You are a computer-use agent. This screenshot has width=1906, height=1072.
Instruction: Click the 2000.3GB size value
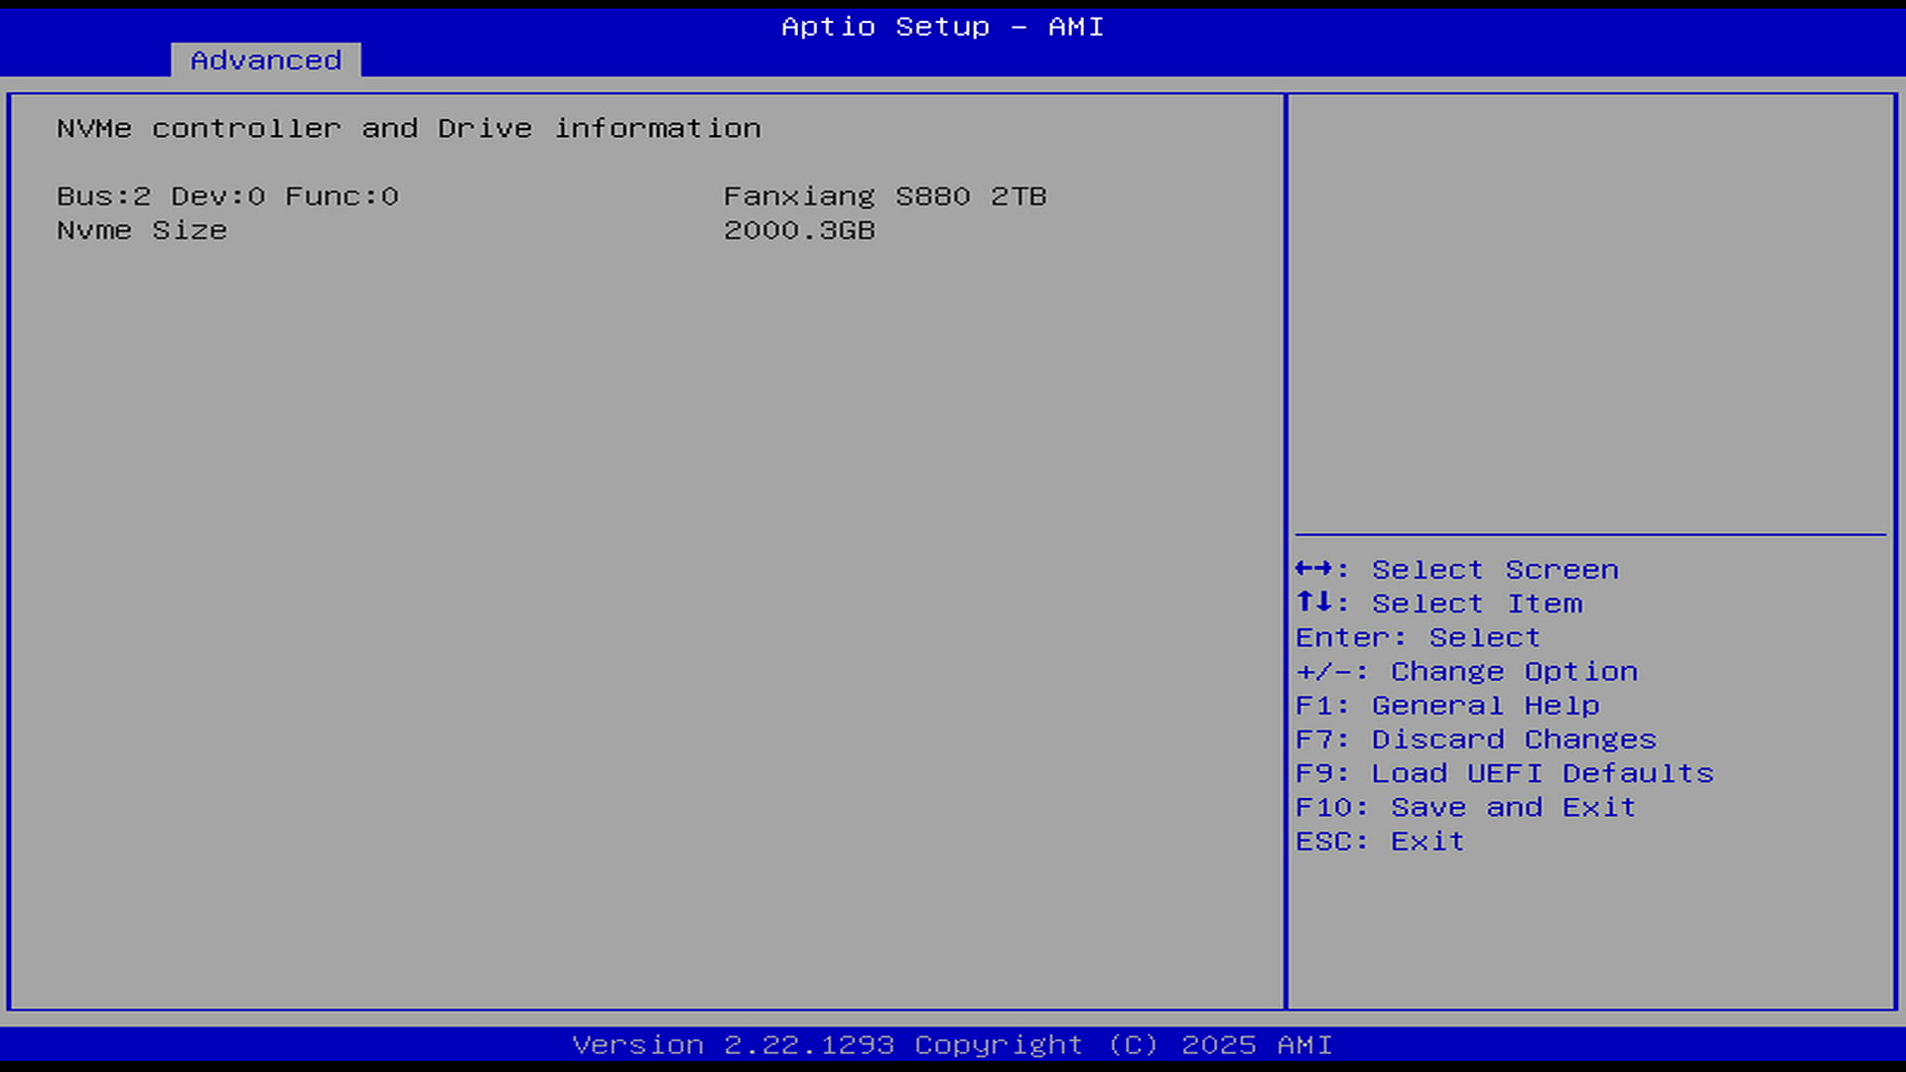[x=798, y=230]
